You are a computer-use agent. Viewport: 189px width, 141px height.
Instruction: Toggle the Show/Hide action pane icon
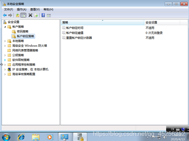point(49,15)
